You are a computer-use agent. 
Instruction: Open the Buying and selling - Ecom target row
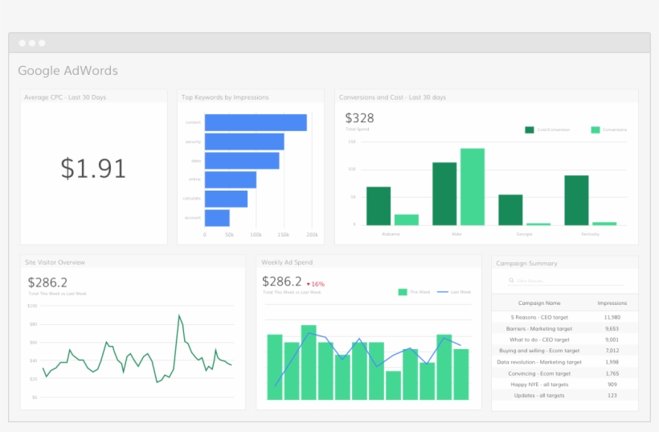(x=540, y=351)
